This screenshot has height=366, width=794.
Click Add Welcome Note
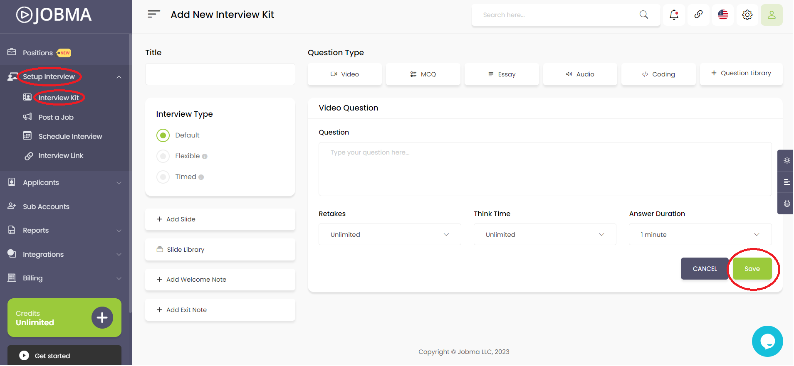pos(220,280)
